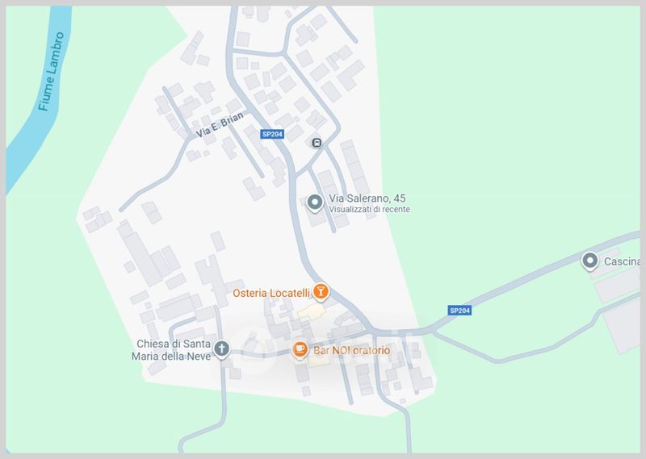Click the Osteria Locatelli text label

pyautogui.click(x=271, y=293)
